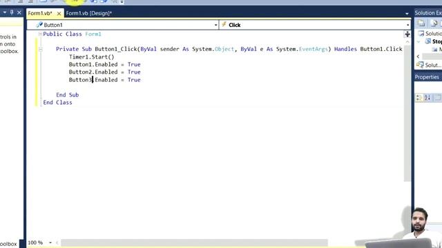This screenshot has height=248, width=442.
Task: Open the Click method name combo box
Action: pyautogui.click(x=315, y=25)
